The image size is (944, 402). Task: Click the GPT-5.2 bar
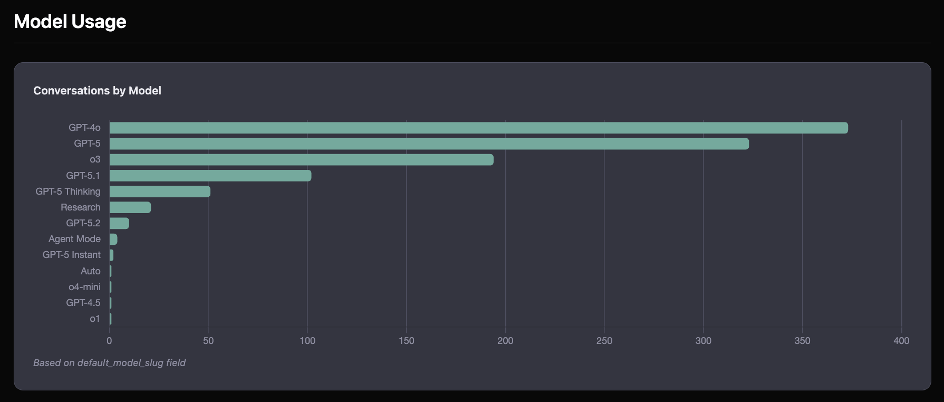pos(119,223)
